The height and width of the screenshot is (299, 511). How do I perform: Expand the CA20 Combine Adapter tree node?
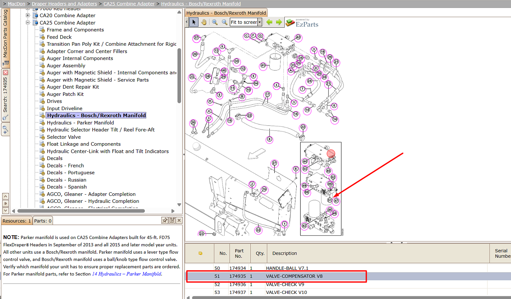pos(28,15)
